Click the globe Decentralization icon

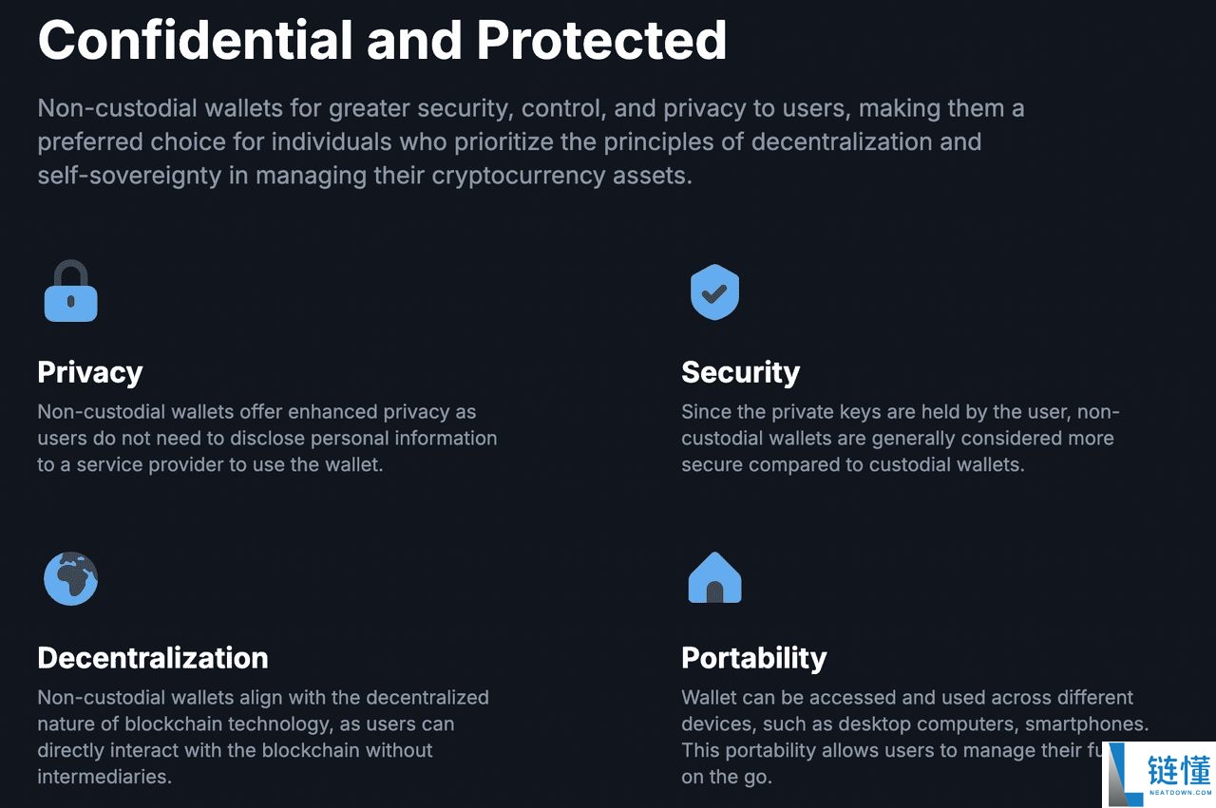(70, 578)
